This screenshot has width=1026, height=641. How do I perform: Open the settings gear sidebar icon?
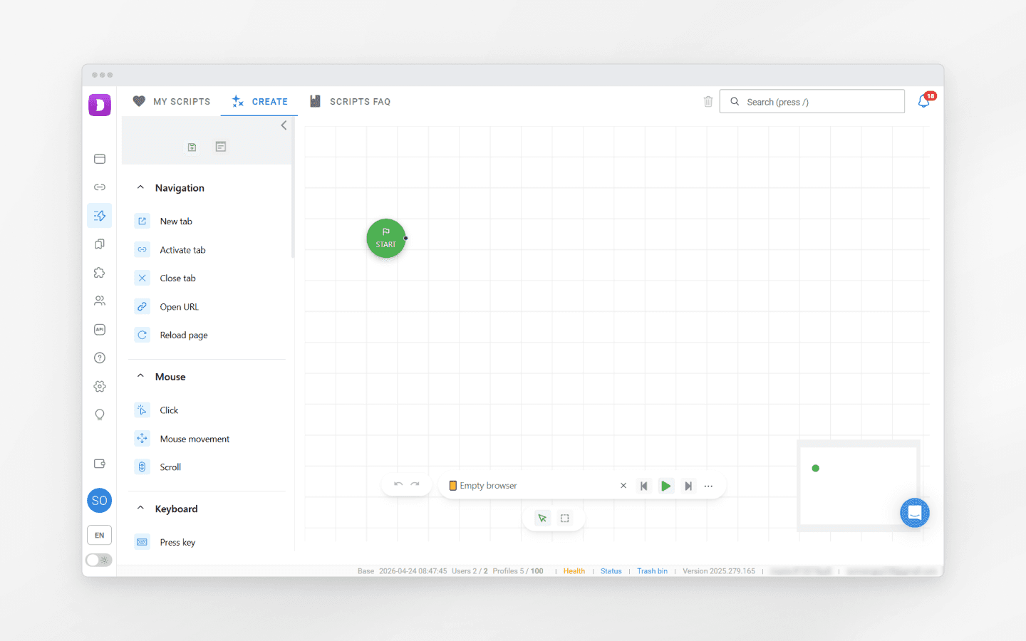(x=100, y=387)
